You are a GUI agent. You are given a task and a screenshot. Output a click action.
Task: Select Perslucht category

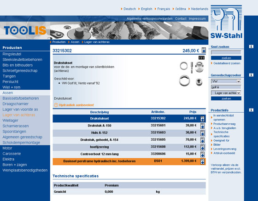pyautogui.click(x=10, y=82)
